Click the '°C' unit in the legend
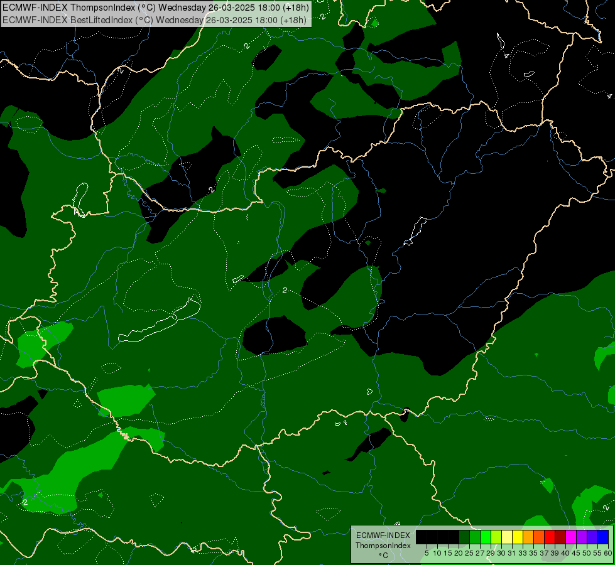The image size is (615, 565). (384, 555)
